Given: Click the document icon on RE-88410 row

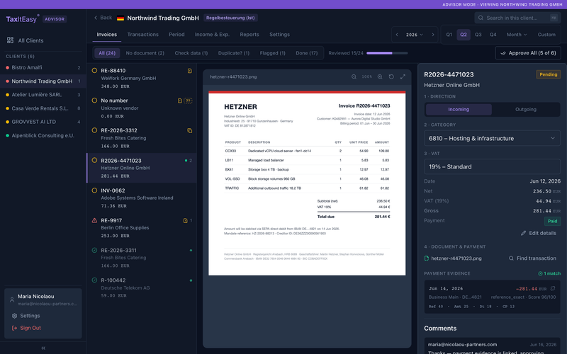Looking at the screenshot, I should point(189,71).
